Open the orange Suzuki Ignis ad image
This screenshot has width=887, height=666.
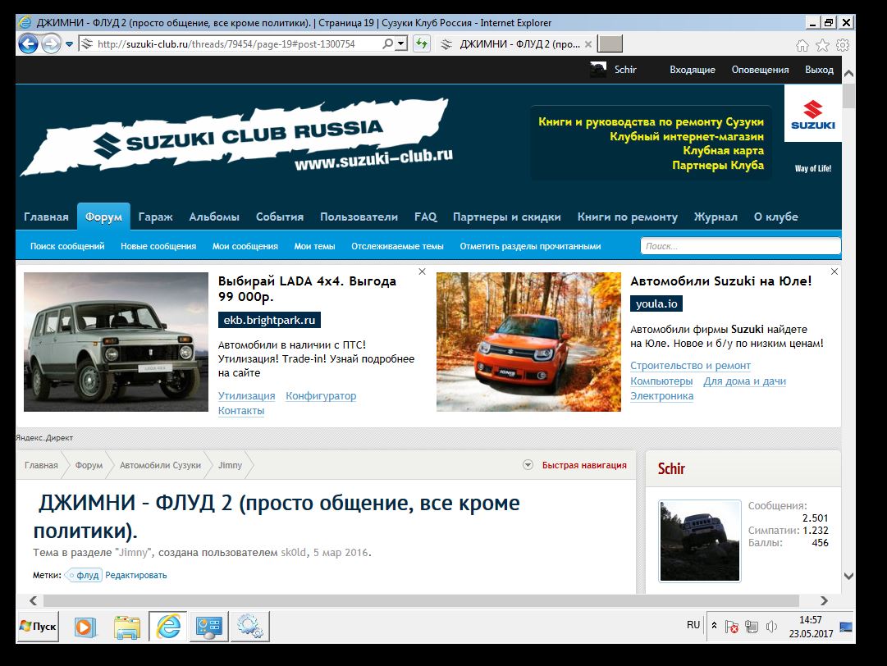point(528,342)
